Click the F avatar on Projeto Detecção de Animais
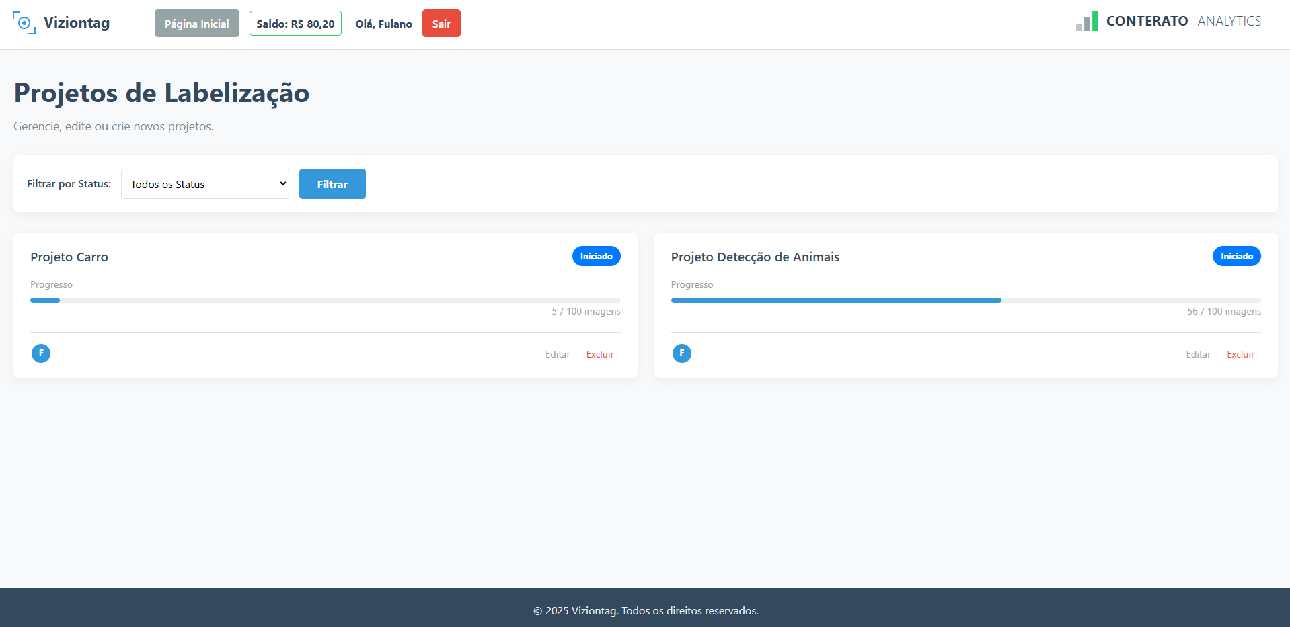1290x627 pixels. coord(682,353)
